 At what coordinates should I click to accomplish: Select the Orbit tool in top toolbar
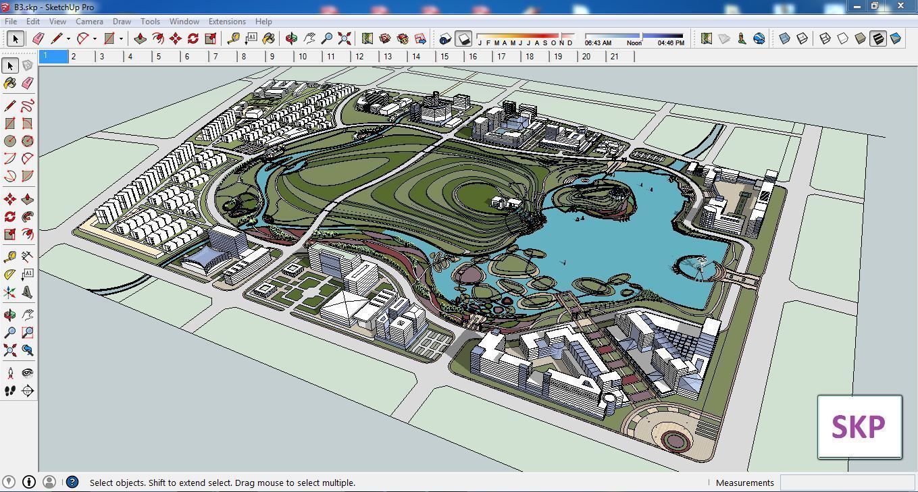pyautogui.click(x=292, y=38)
